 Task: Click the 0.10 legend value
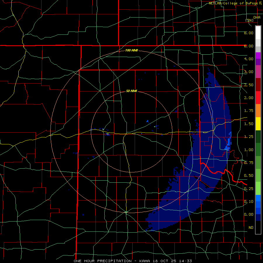point(249,202)
